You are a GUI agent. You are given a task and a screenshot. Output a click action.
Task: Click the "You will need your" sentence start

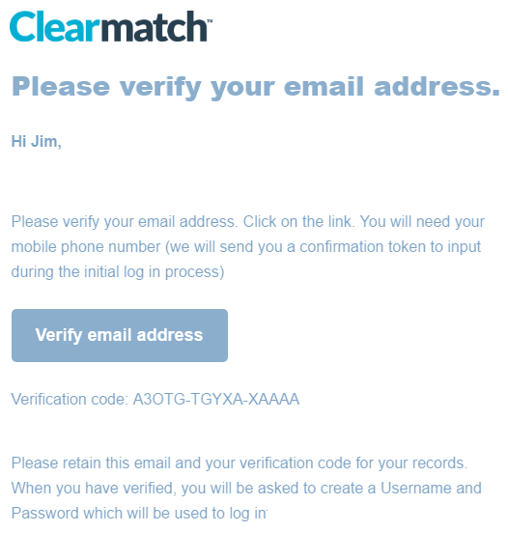(x=422, y=222)
